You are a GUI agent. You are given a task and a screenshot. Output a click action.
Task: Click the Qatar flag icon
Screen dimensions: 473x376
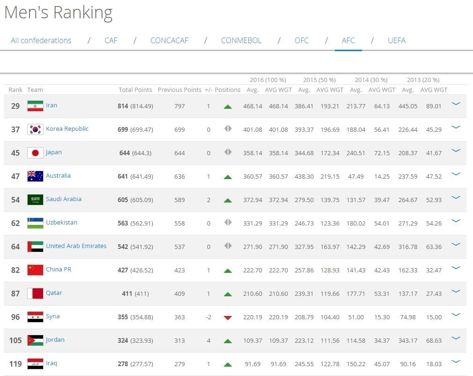click(35, 293)
